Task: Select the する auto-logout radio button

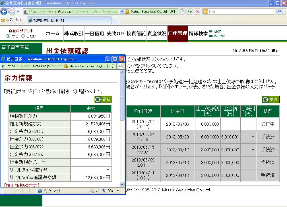Action: point(9,36)
